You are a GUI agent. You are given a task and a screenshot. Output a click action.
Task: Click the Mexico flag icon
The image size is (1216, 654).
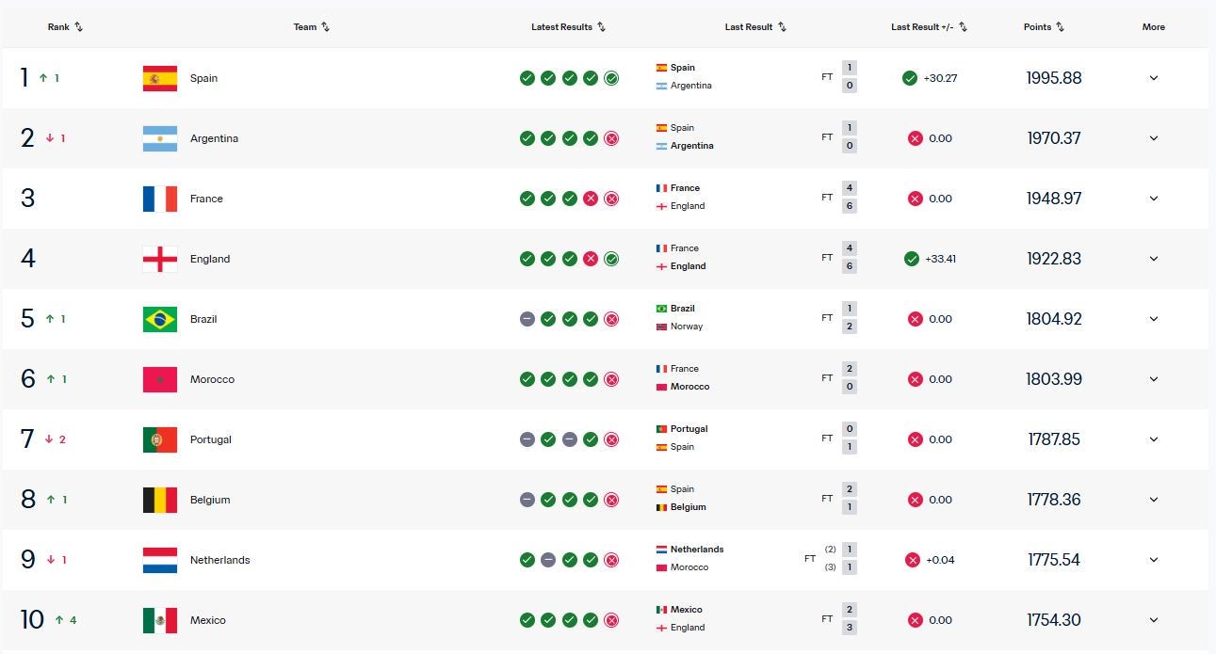pyautogui.click(x=160, y=620)
